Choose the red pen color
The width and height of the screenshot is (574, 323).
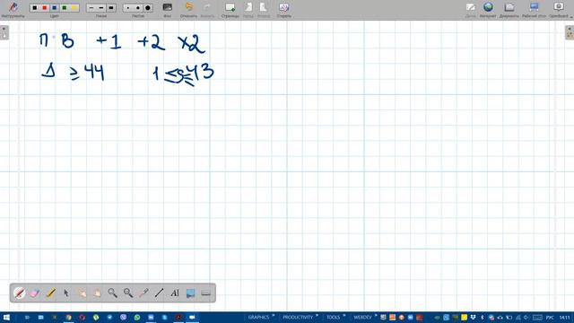45,8
